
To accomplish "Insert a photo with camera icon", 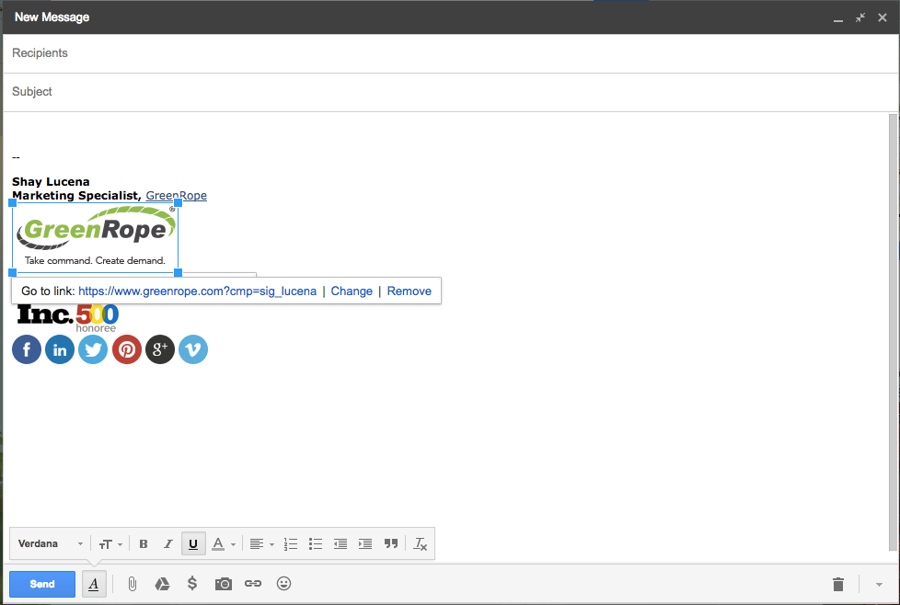I will tap(224, 584).
